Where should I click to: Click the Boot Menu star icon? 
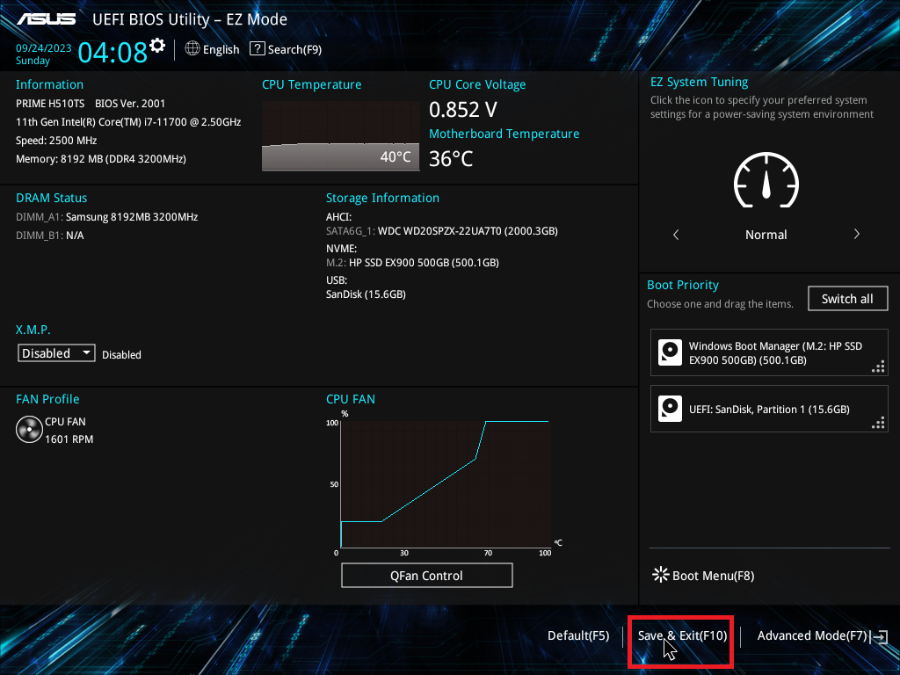pyautogui.click(x=661, y=575)
